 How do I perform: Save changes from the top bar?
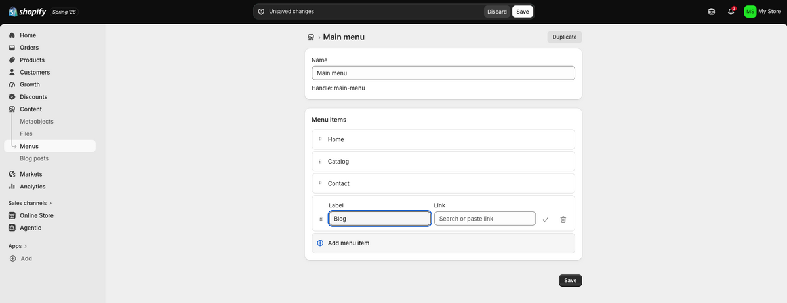[523, 12]
